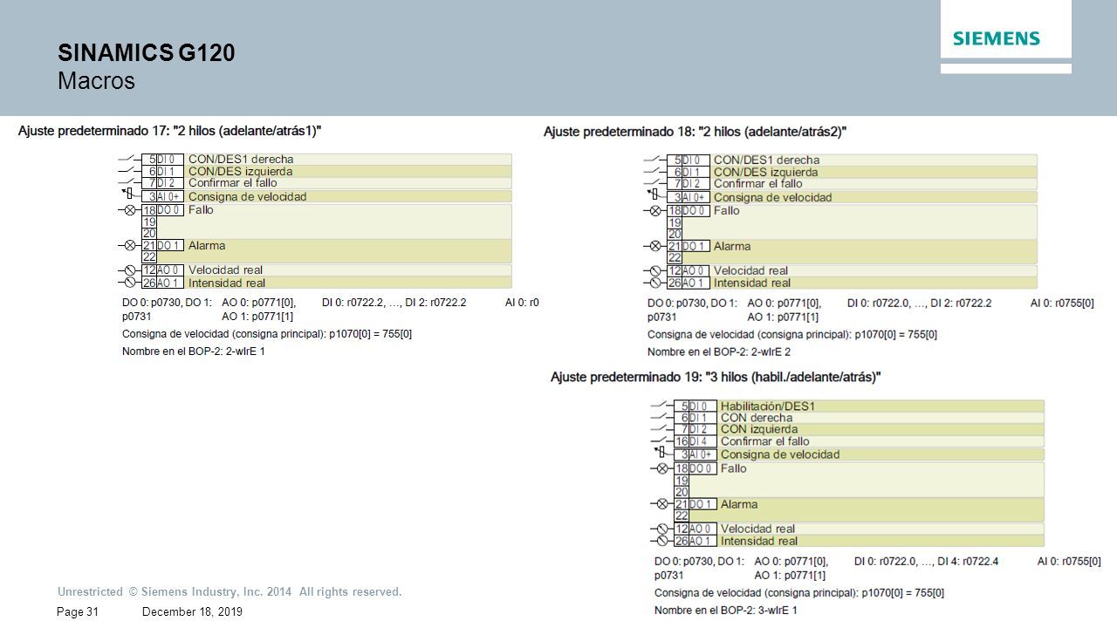Screen dimensions: 1117x628
Task: Click "Velocidad real" row in macro 19
Action: [859, 529]
